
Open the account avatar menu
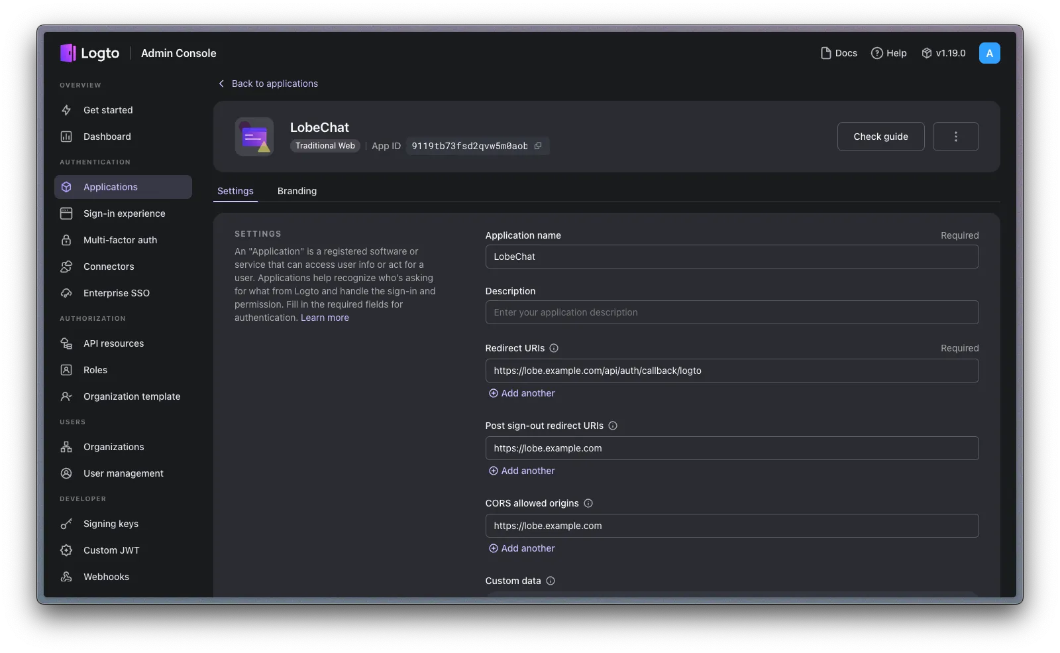989,53
